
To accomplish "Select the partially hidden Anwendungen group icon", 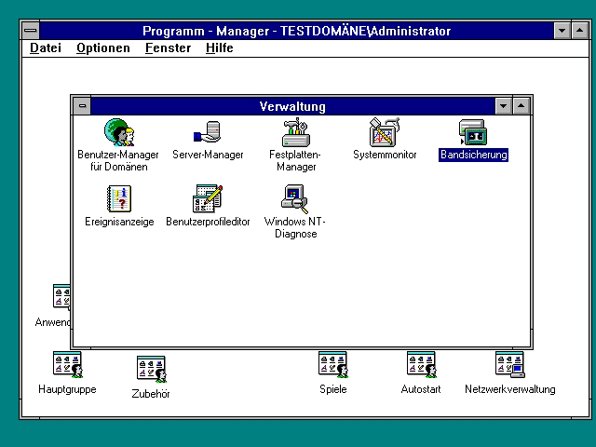I will pos(61,296).
